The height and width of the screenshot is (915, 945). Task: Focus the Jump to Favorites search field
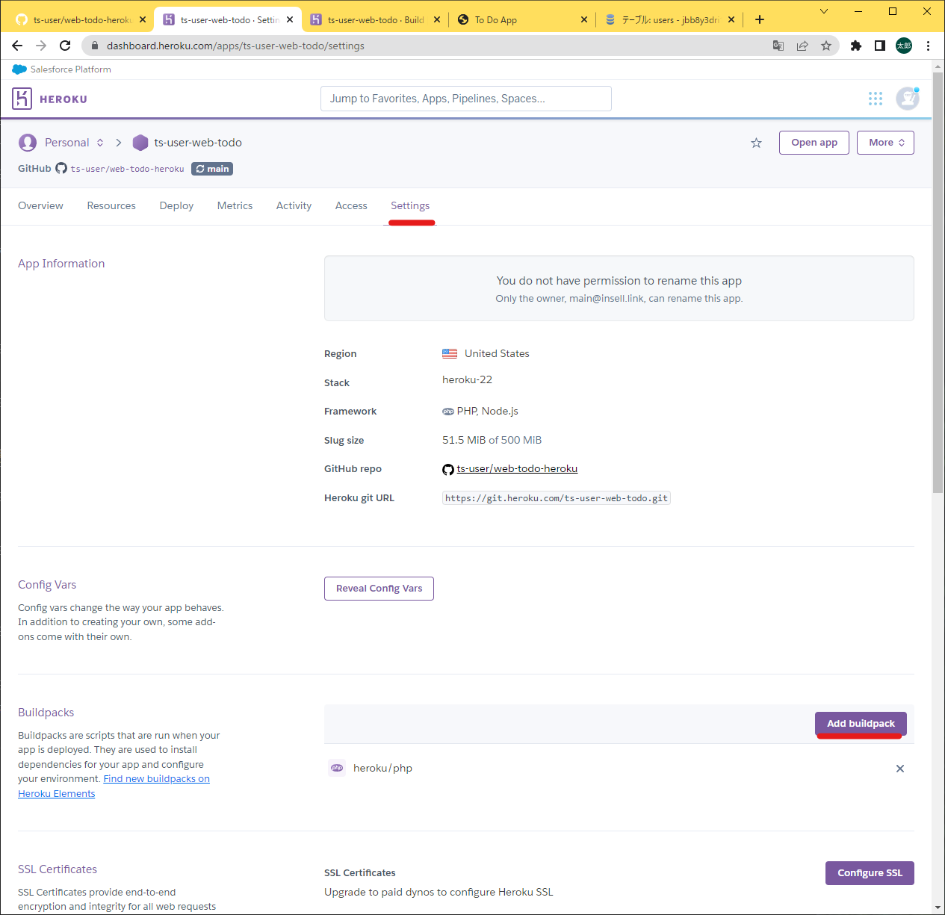(x=466, y=99)
